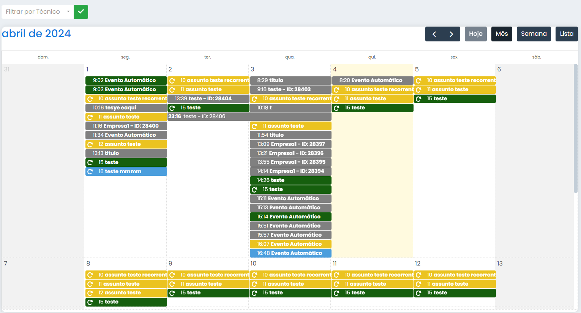Open event 8:29 titulo on April 3
This screenshot has width=581, height=313.
pos(290,81)
